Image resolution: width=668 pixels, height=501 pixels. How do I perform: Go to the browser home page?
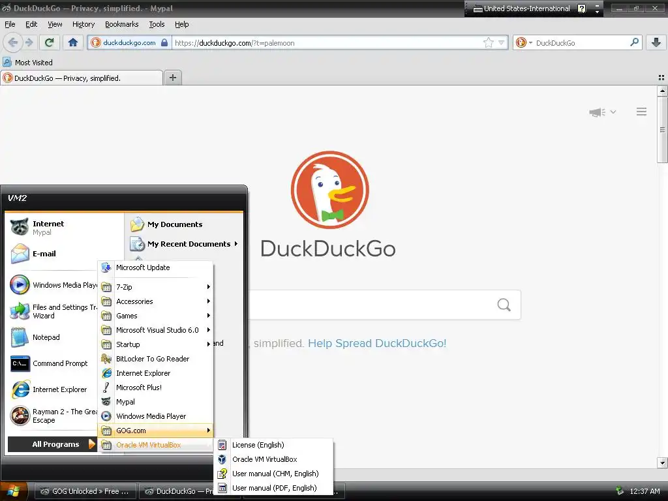73,42
